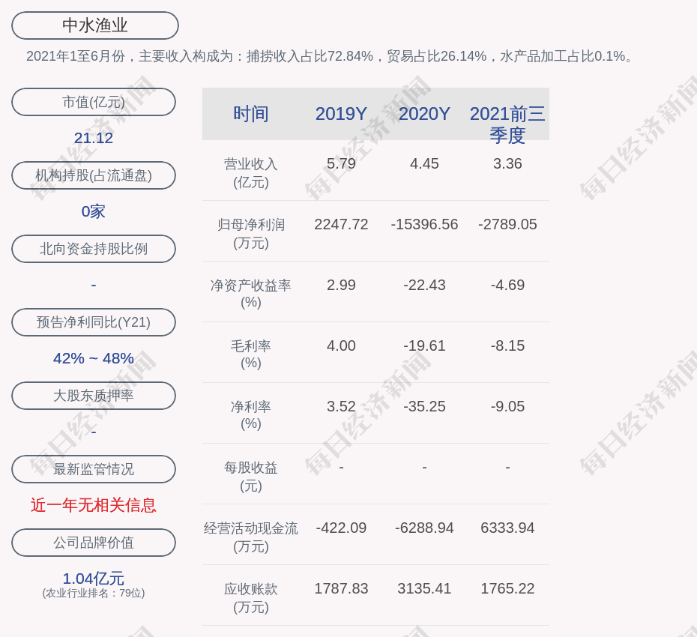
Task: Open the 北向资金持股比例 label
Action: click(94, 249)
